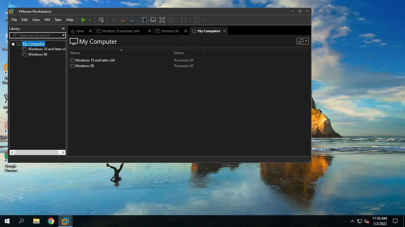Show hidden system tray icons
This screenshot has height=227, width=405.
coord(352,221)
